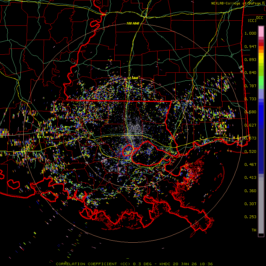Screen dimensions: 266x266
Task: Click the 0.680 legend value
Action: click(x=250, y=112)
